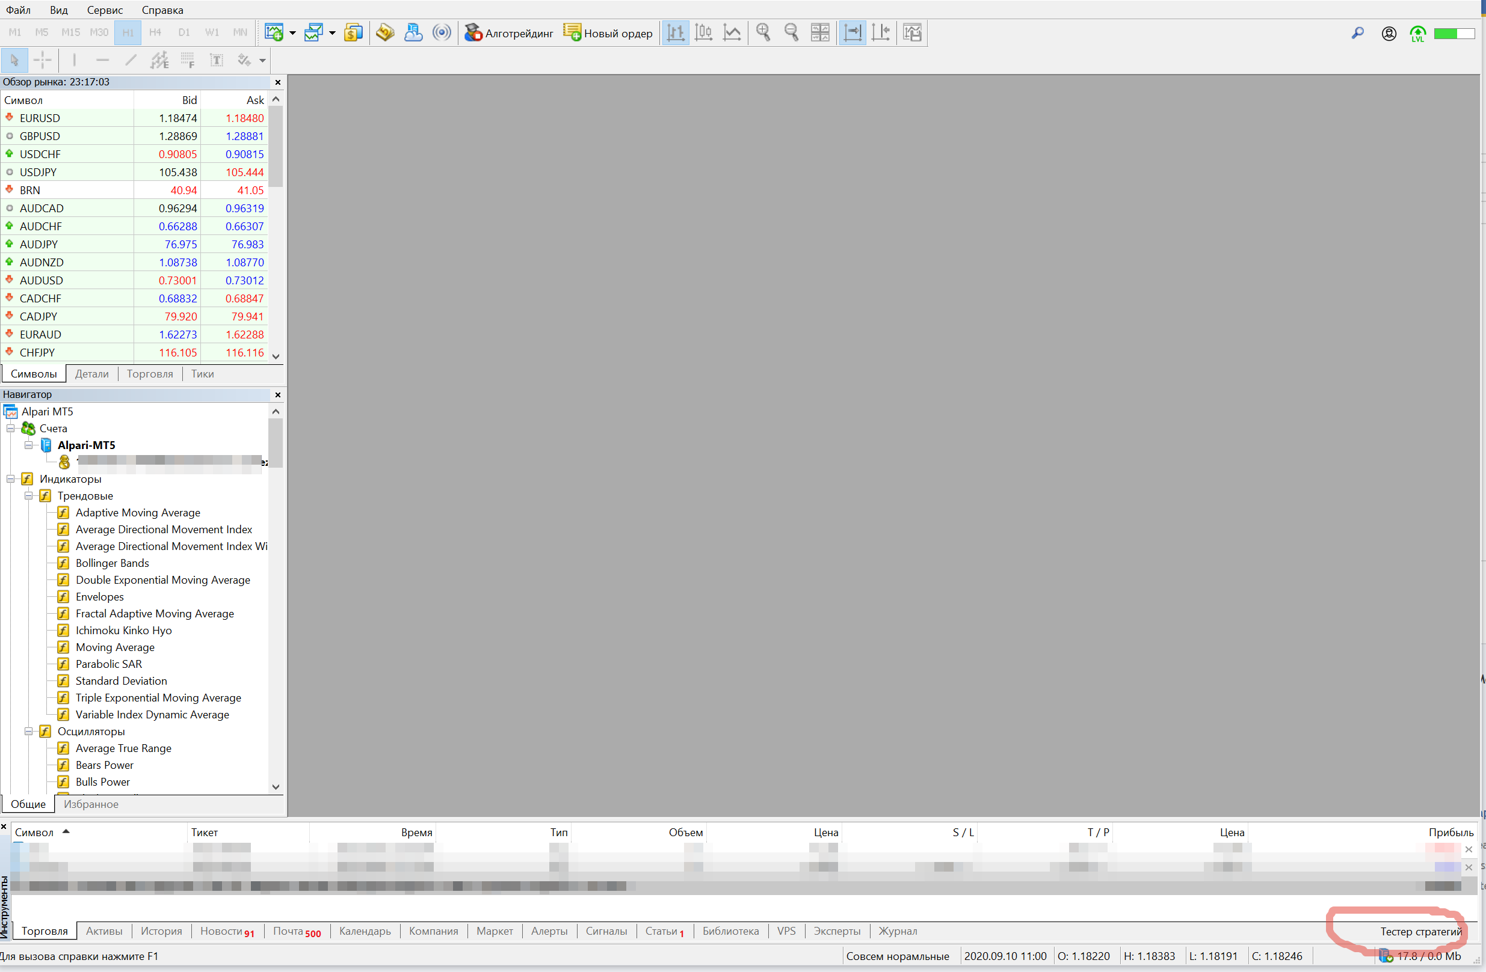
Task: Select Bollinger Bands indicator
Action: pyautogui.click(x=113, y=563)
